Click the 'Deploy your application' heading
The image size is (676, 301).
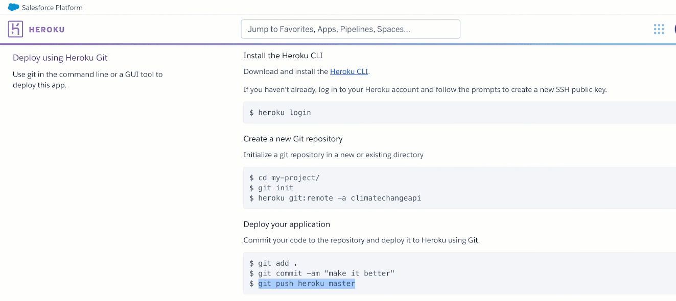coord(287,224)
